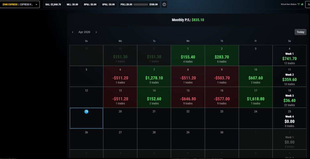310x159 pixels.
Task: Open Week 1 summary $741.70
Action: [289, 55]
